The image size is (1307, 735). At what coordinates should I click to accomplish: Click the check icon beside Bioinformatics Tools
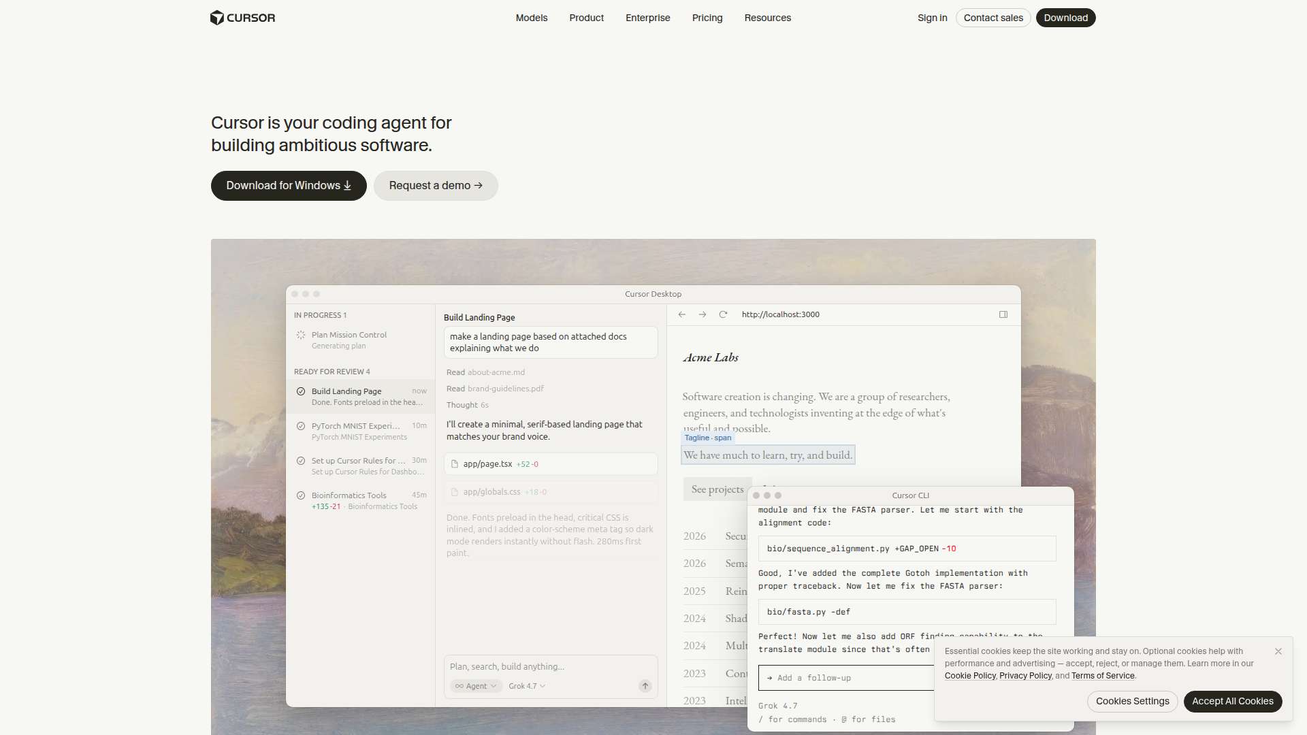(x=301, y=495)
